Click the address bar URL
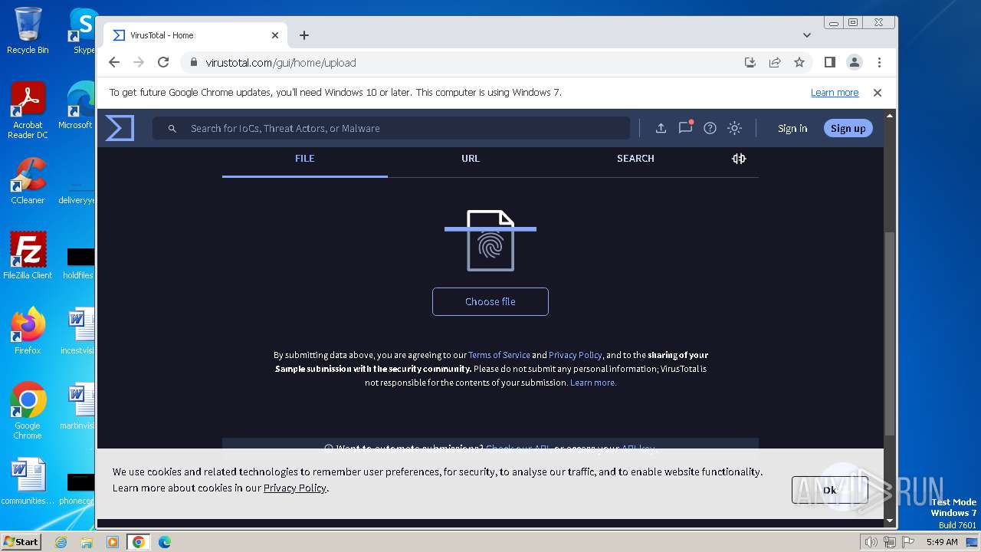981x552 pixels. [281, 63]
